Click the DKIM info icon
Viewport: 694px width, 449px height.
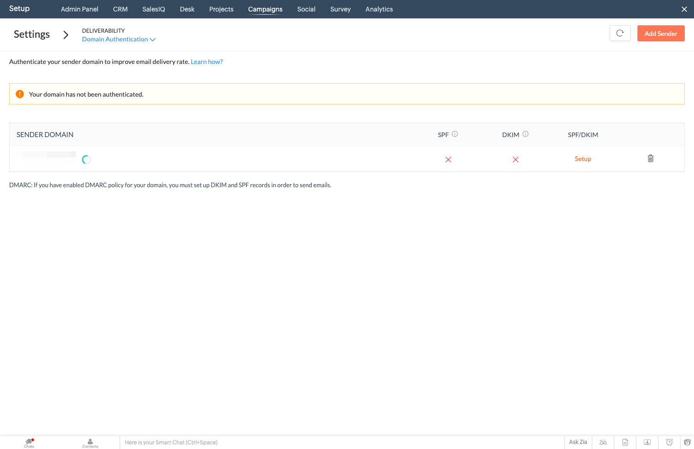[x=526, y=134]
